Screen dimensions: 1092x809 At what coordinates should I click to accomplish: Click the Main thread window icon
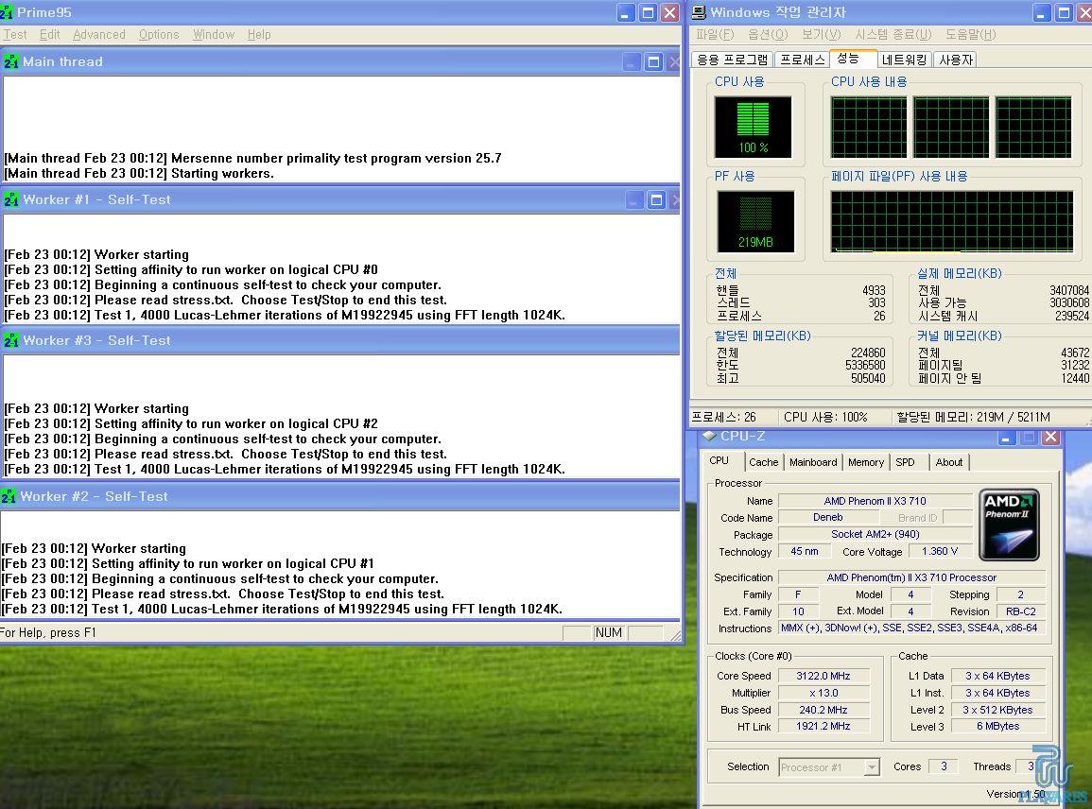click(x=11, y=61)
